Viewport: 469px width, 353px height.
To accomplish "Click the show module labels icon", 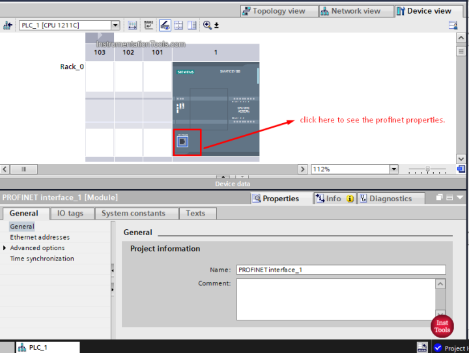I will pyautogui.click(x=149, y=25).
